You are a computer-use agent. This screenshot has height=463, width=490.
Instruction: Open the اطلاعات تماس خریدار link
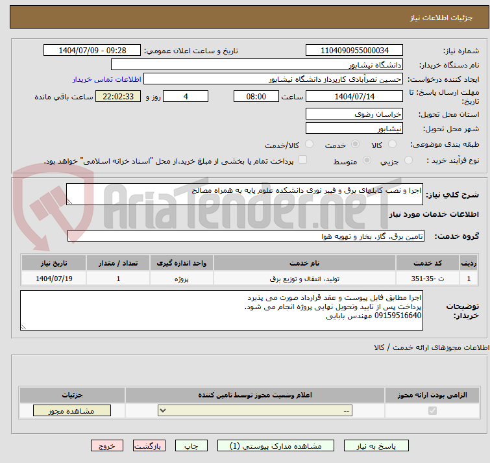107,79
